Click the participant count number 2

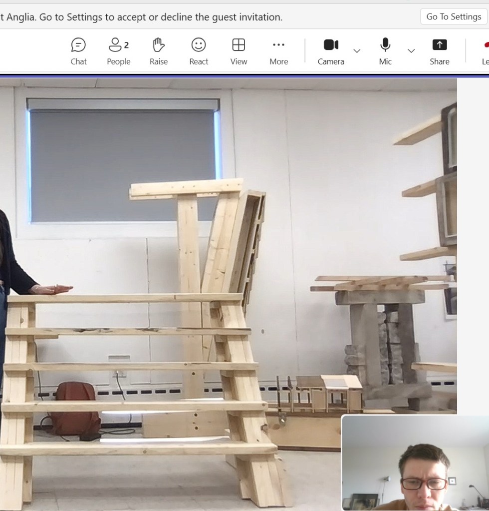pyautogui.click(x=127, y=45)
